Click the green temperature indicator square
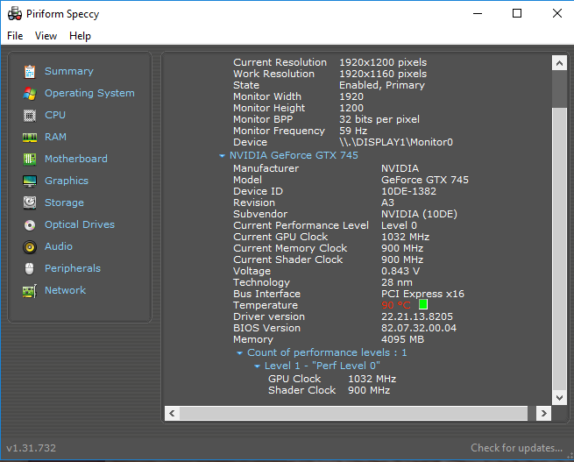Image resolution: width=574 pixels, height=462 pixels. point(423,304)
